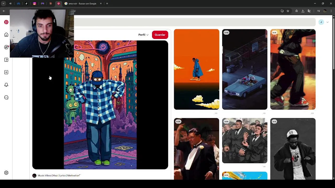Open more options under orange figure pin
This screenshot has height=188, width=335.
click(216, 113)
